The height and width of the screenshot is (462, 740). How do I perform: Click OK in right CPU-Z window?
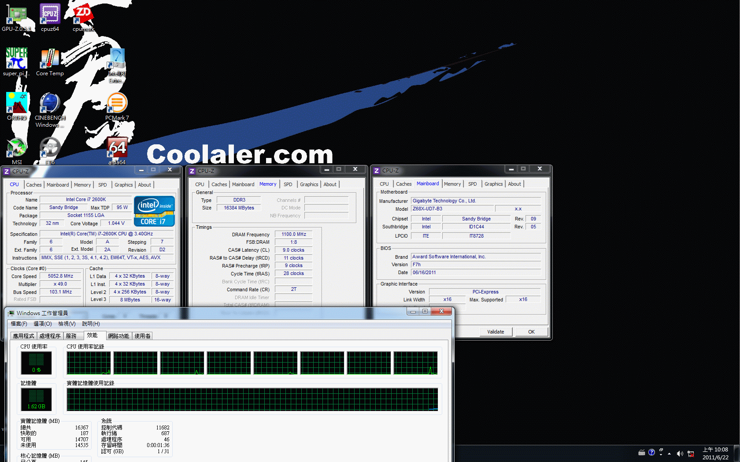tap(531, 332)
